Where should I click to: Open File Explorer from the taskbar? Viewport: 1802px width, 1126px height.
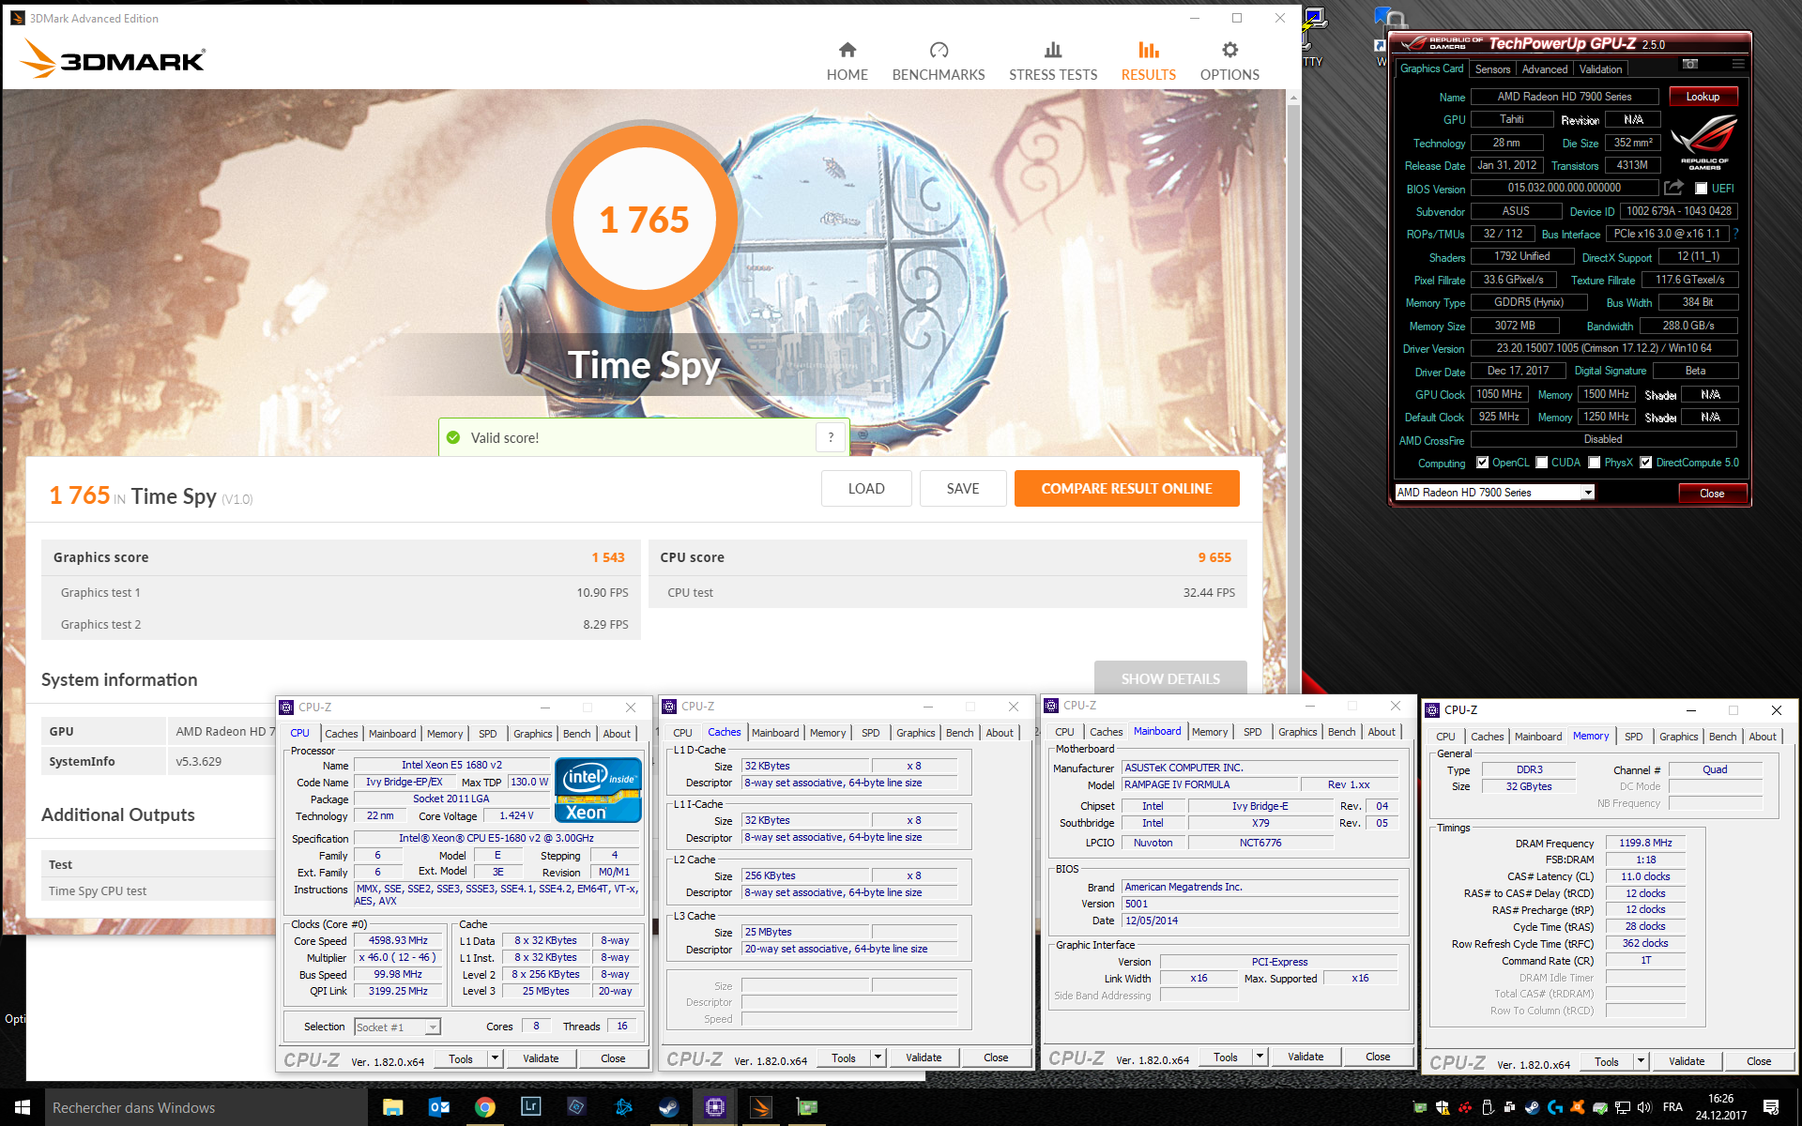(392, 1107)
